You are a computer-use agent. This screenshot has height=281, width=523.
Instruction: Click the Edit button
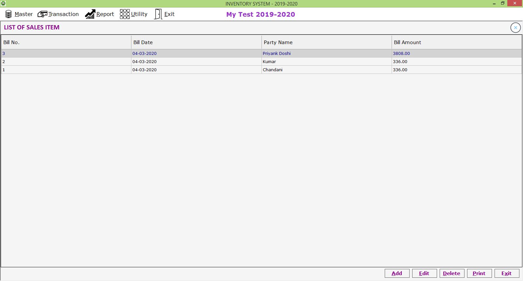[424, 273]
